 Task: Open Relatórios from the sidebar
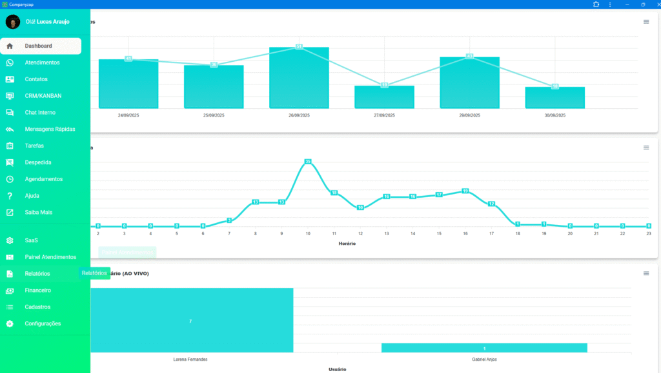click(x=37, y=274)
